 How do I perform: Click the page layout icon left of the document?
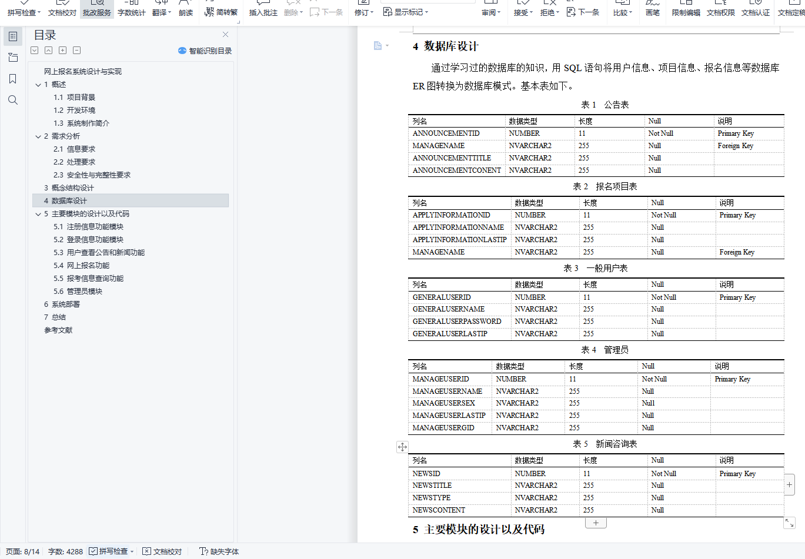[x=378, y=46]
